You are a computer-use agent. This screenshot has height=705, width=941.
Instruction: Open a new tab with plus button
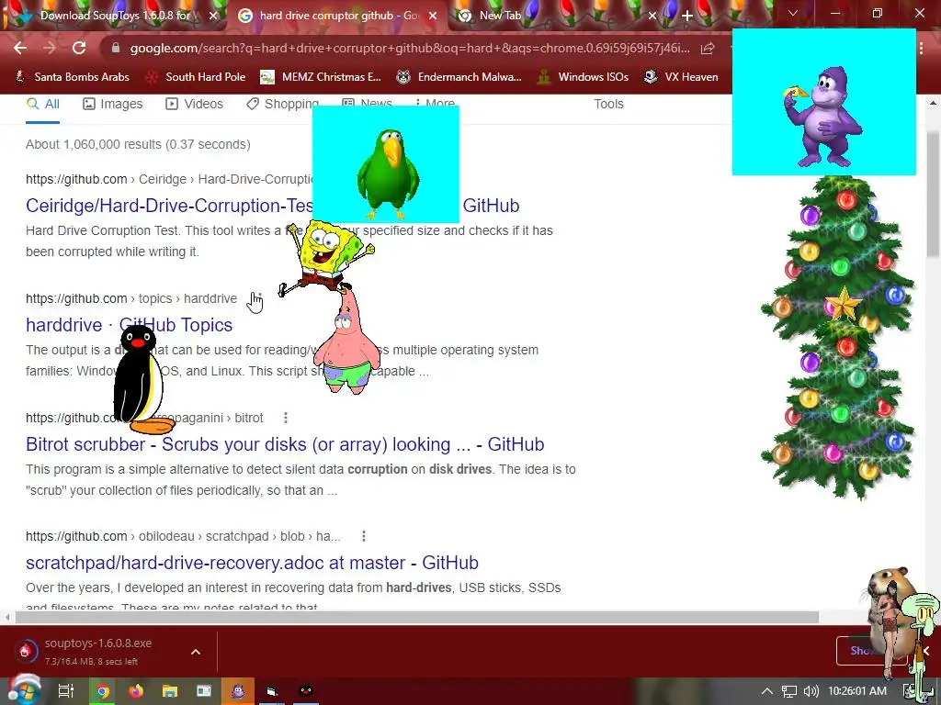(x=687, y=16)
